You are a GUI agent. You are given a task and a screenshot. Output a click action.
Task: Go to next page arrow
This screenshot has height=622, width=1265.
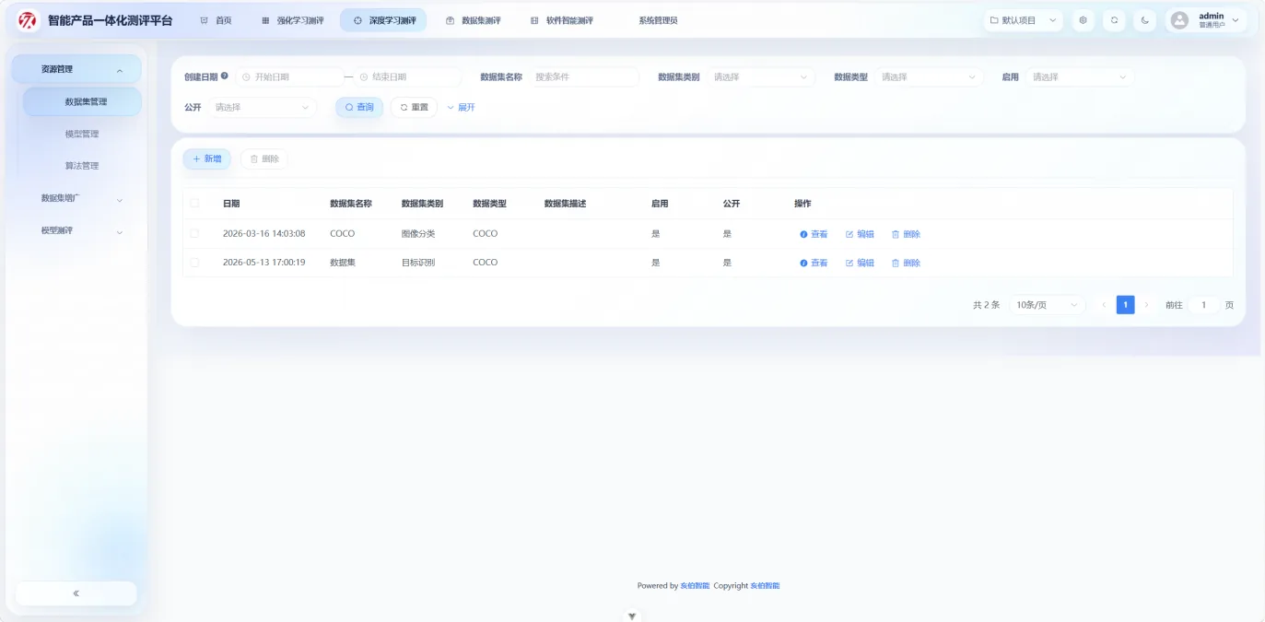click(x=1147, y=305)
